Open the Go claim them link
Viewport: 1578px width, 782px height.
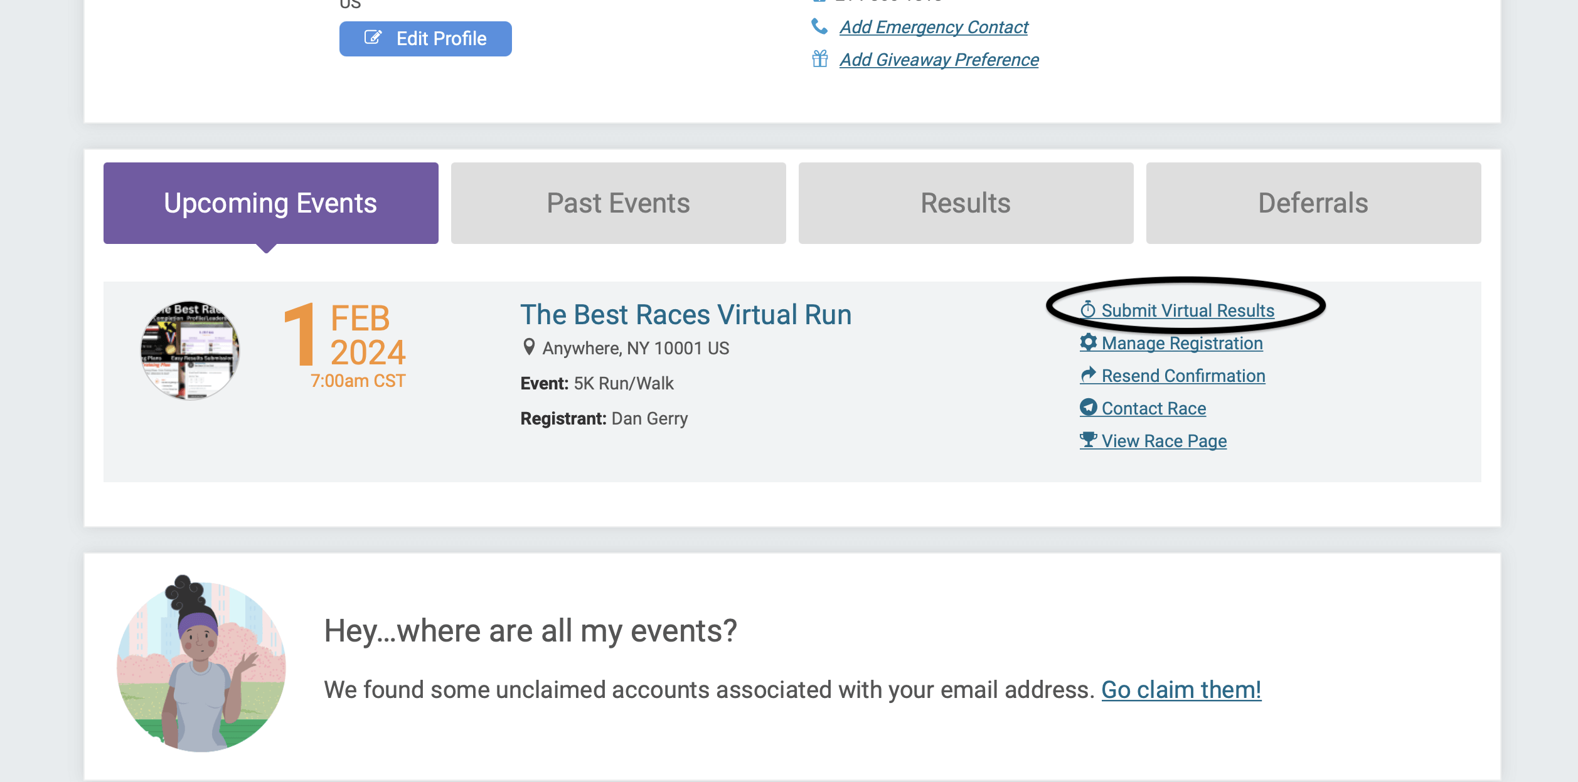pyautogui.click(x=1181, y=689)
